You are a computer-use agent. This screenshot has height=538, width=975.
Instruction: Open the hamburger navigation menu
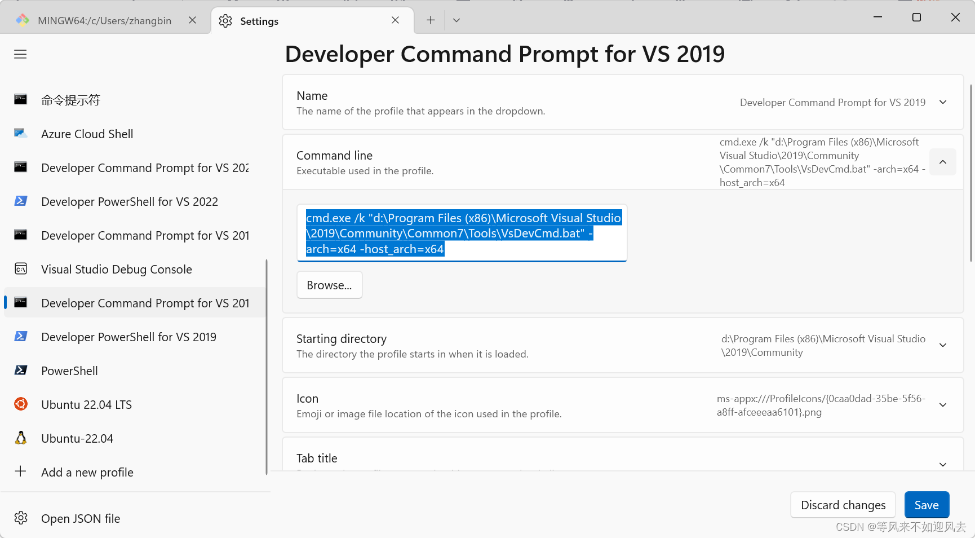click(x=20, y=54)
